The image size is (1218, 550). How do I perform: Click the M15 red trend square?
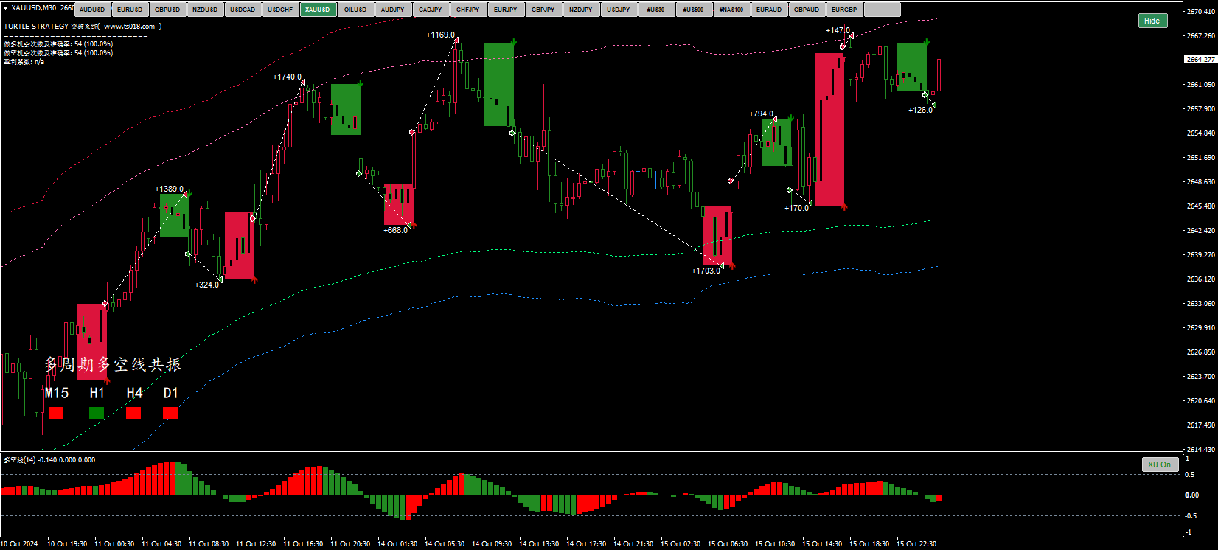(x=56, y=413)
